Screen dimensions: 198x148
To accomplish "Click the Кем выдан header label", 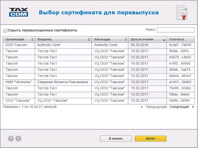I will [x=102, y=39].
